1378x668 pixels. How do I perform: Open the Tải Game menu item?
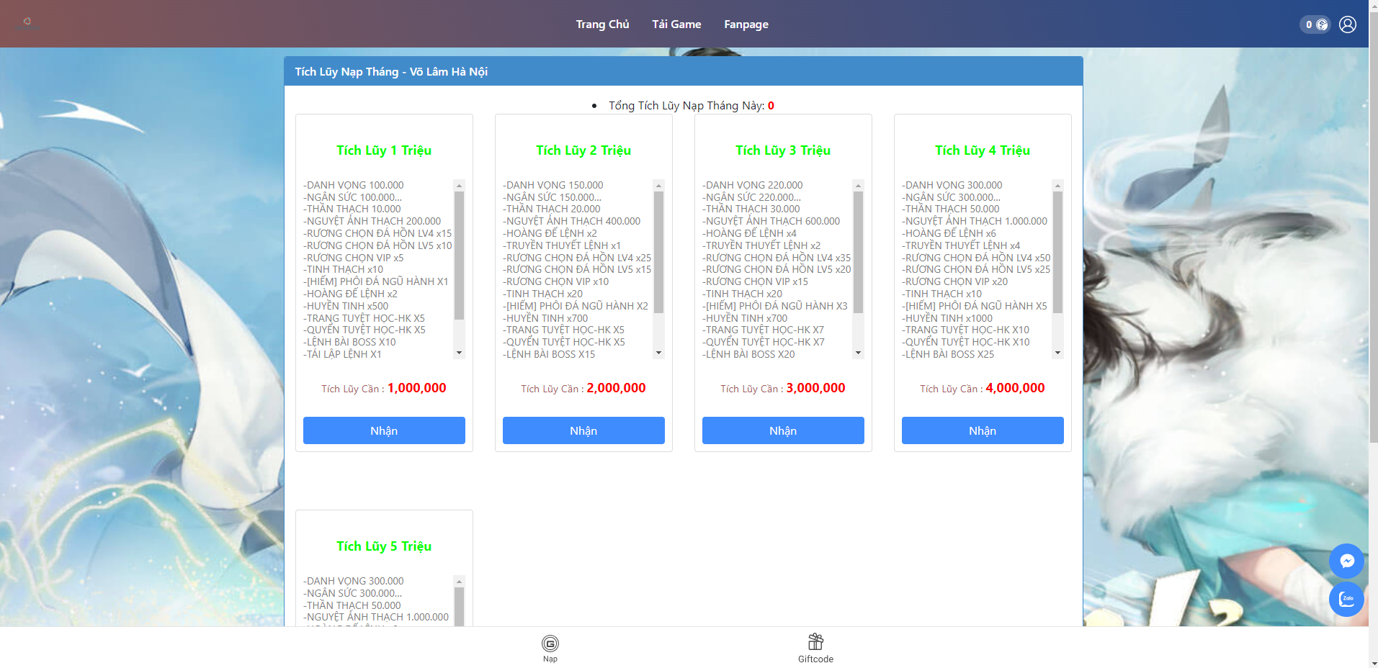(x=676, y=24)
